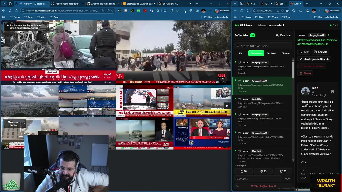Open KickPeek settings gear icon
The width and height of the screenshot is (342, 192).
[x=237, y=186]
